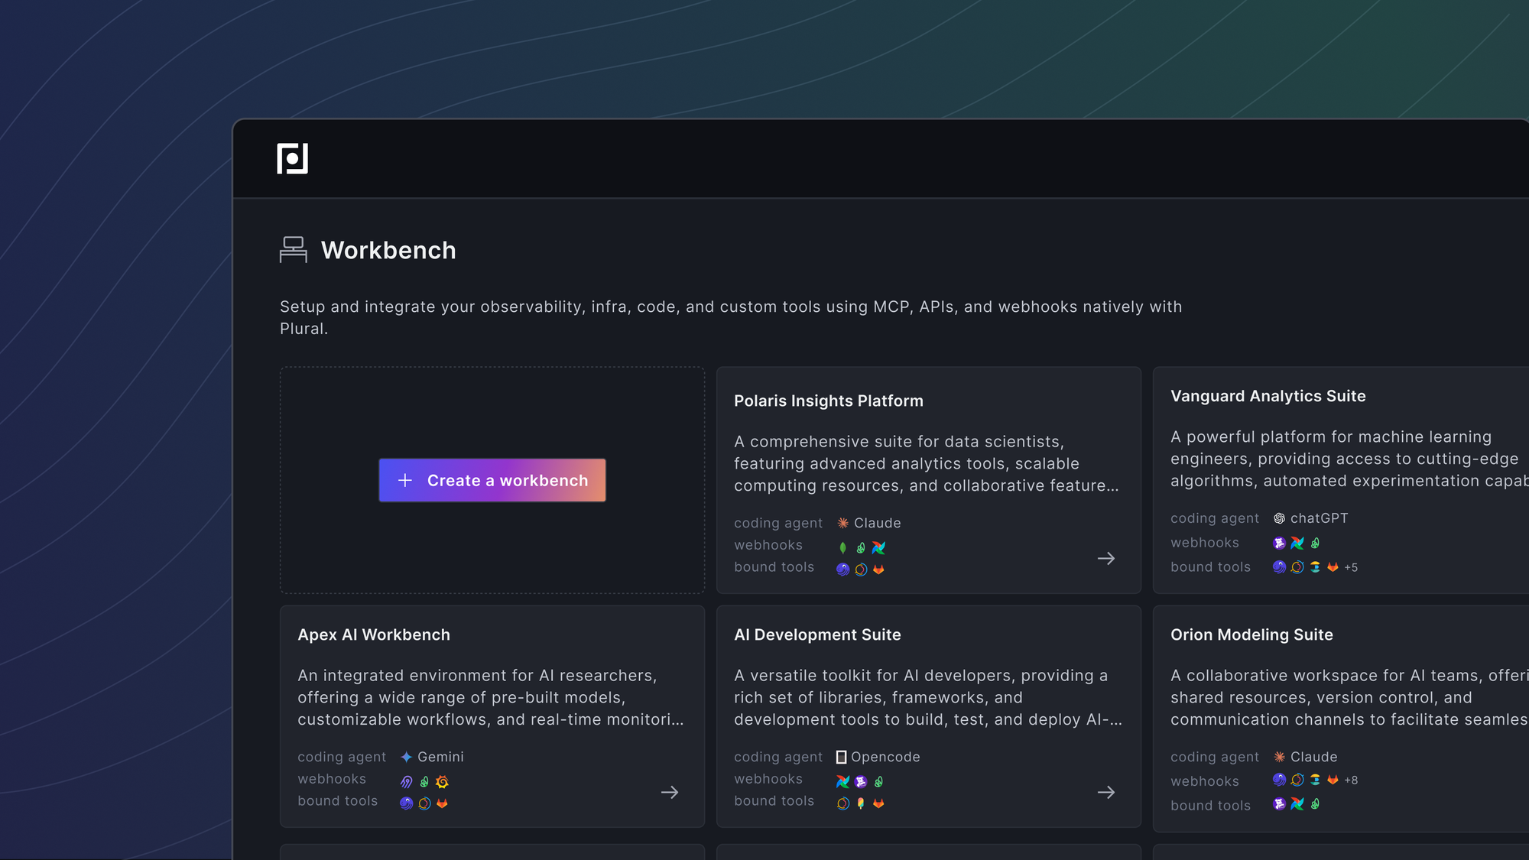This screenshot has height=860, width=1529.
Task: Click Gemini sparkle icon in Apex card
Action: 406,758
